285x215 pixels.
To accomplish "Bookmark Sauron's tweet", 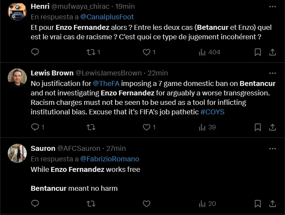I will (258, 204).
